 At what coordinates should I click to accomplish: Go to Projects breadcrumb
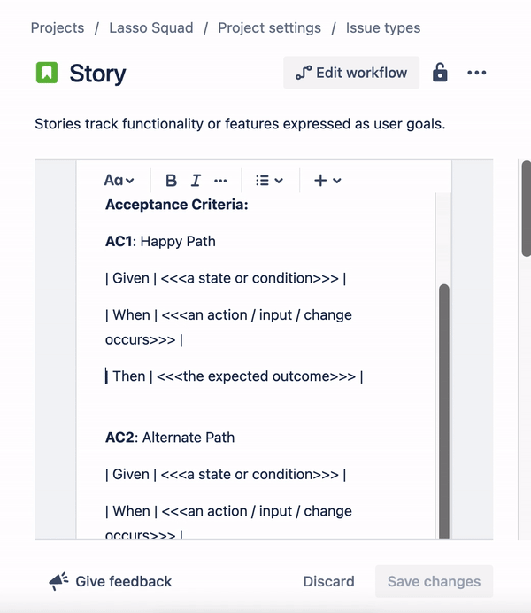[x=58, y=27]
